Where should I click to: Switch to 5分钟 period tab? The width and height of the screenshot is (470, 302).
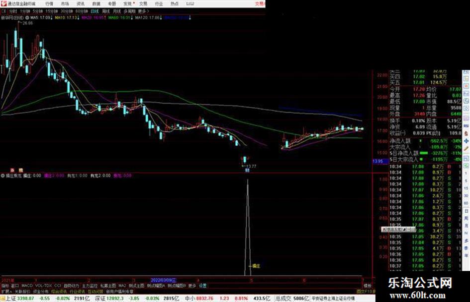point(38,11)
